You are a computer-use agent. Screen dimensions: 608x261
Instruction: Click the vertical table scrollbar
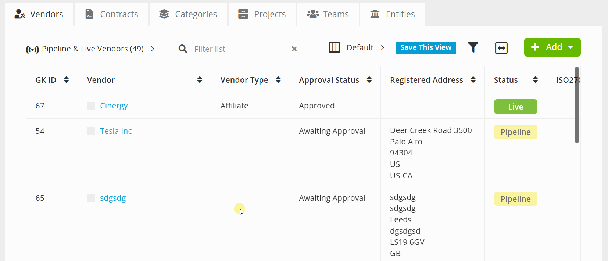577,105
